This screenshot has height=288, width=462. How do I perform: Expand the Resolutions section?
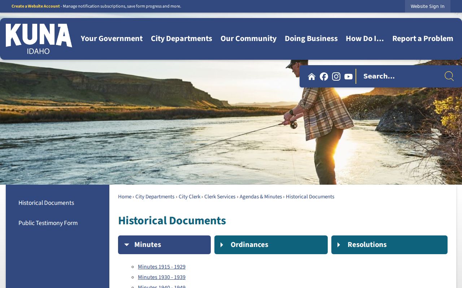click(389, 245)
